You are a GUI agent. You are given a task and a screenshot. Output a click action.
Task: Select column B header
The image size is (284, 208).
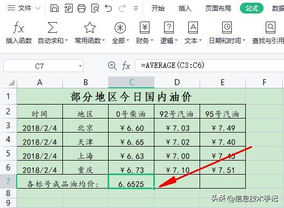click(x=86, y=82)
